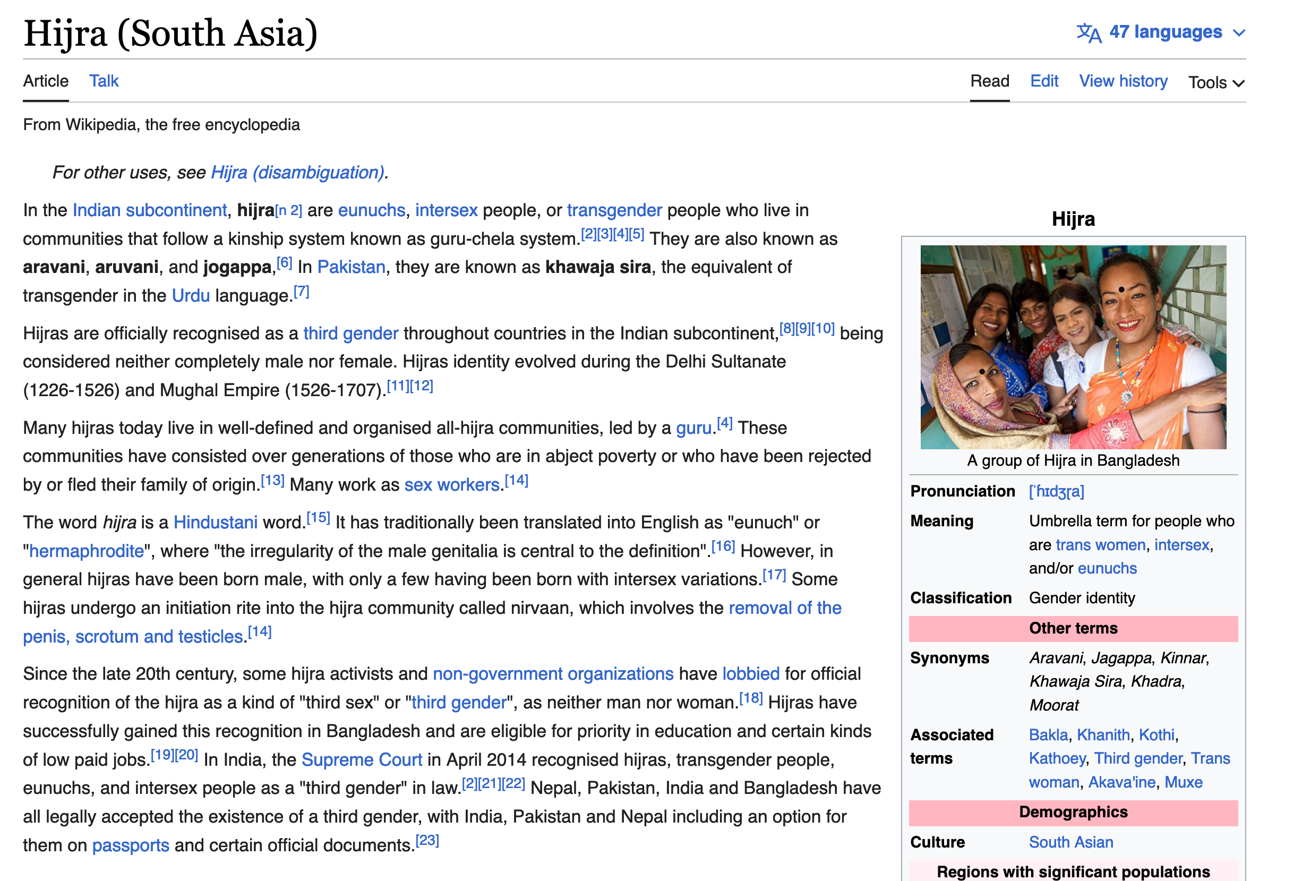Follow the passports link

click(131, 845)
